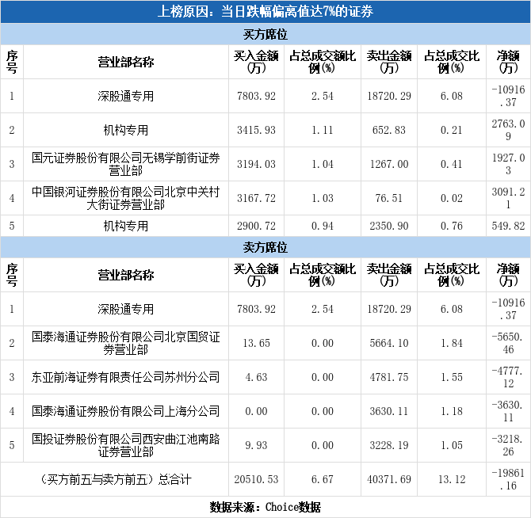
Task: Click the percentage 0.76
Action: [451, 226]
